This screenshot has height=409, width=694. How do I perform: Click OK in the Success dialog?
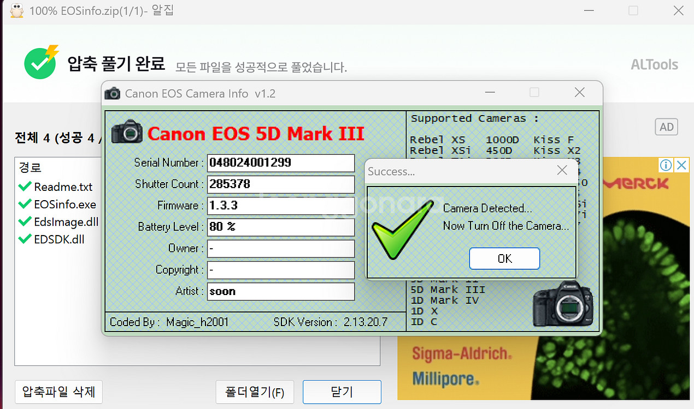click(504, 258)
